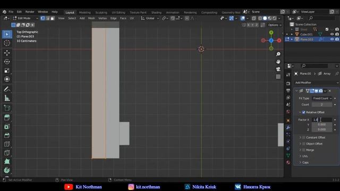Enable face select mode
Screen dimensions: 340x191
tap(53, 19)
